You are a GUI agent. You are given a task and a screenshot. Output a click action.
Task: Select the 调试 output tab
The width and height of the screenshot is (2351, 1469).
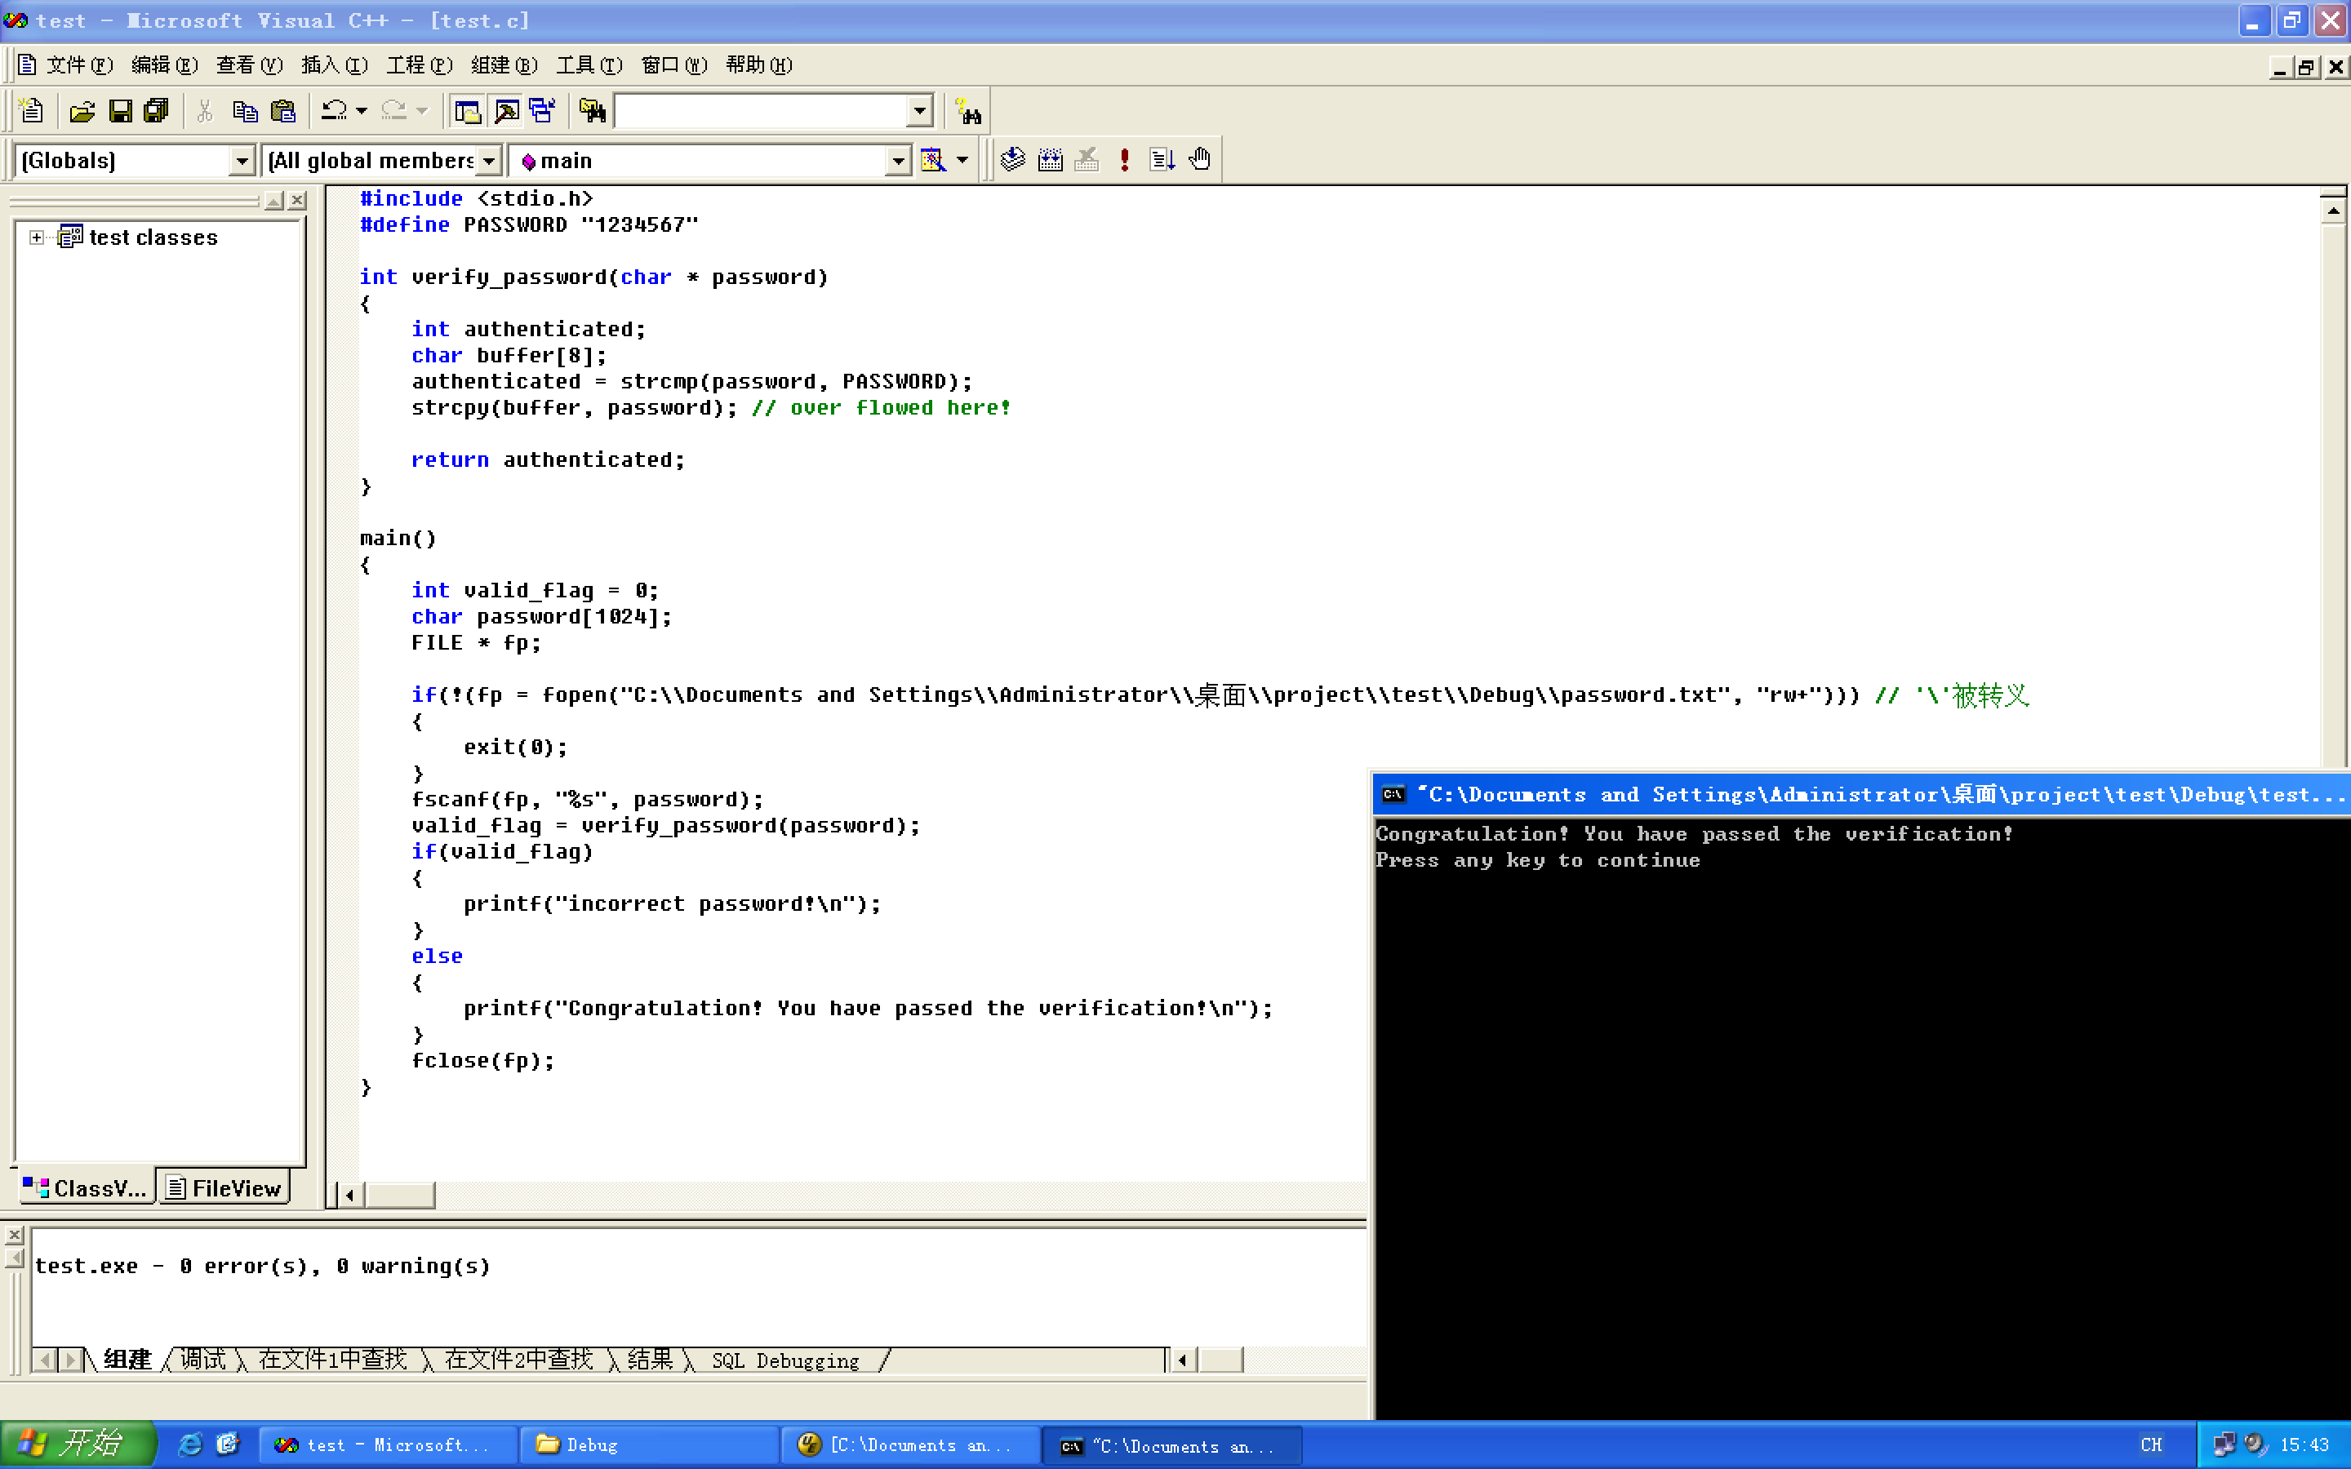click(202, 1359)
